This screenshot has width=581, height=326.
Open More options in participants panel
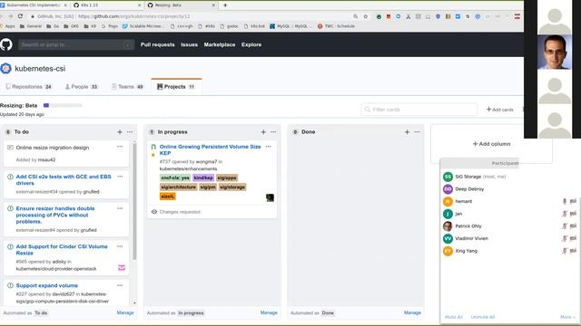(x=567, y=317)
